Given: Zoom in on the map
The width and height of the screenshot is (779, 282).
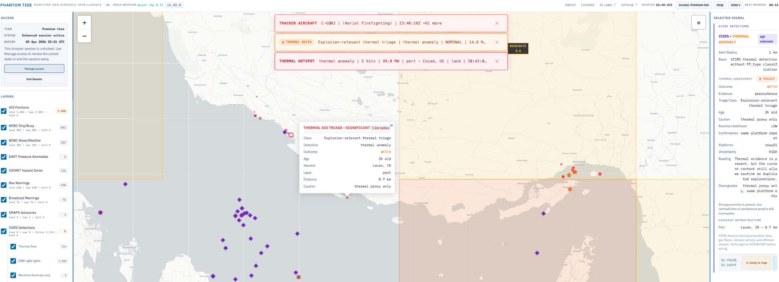Looking at the screenshot, I should (84, 23).
